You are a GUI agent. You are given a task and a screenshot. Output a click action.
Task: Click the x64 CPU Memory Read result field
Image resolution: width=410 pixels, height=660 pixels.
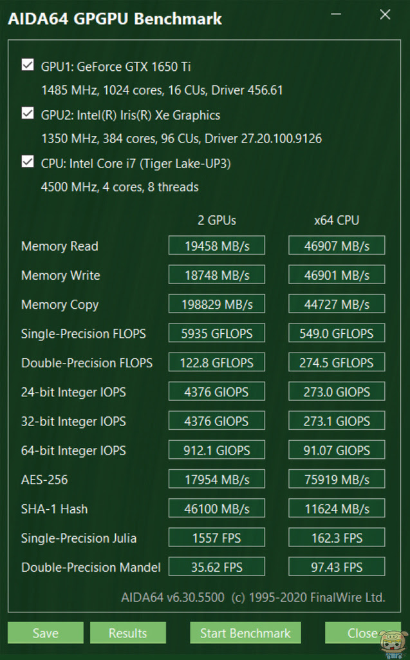pos(337,246)
